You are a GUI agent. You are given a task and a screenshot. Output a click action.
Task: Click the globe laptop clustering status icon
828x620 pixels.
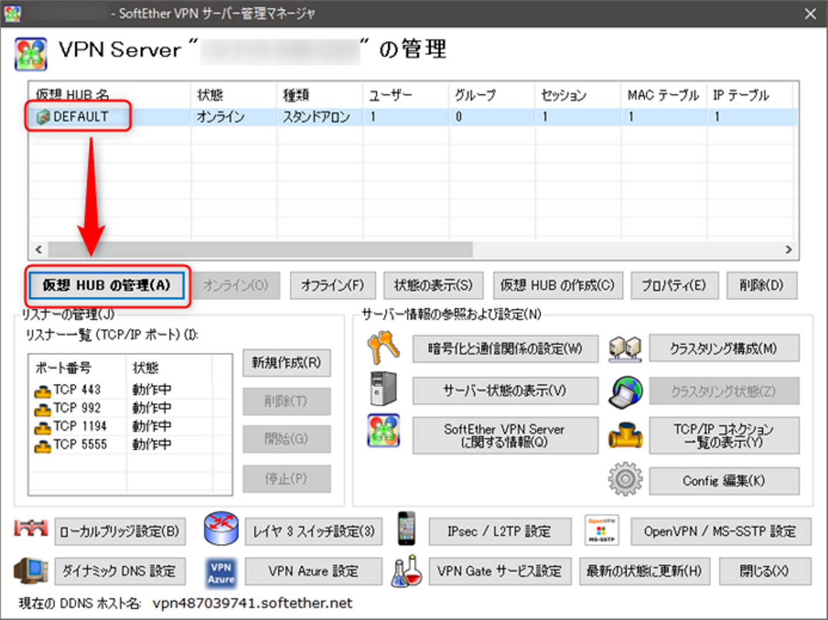click(x=625, y=392)
